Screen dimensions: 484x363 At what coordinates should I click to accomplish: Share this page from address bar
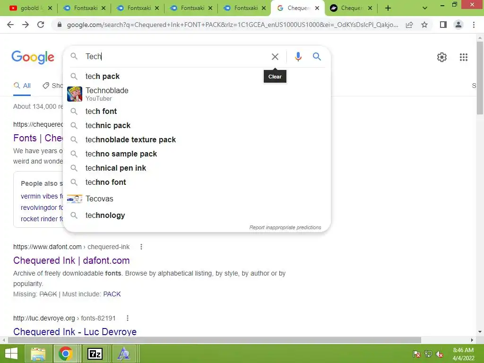409,25
